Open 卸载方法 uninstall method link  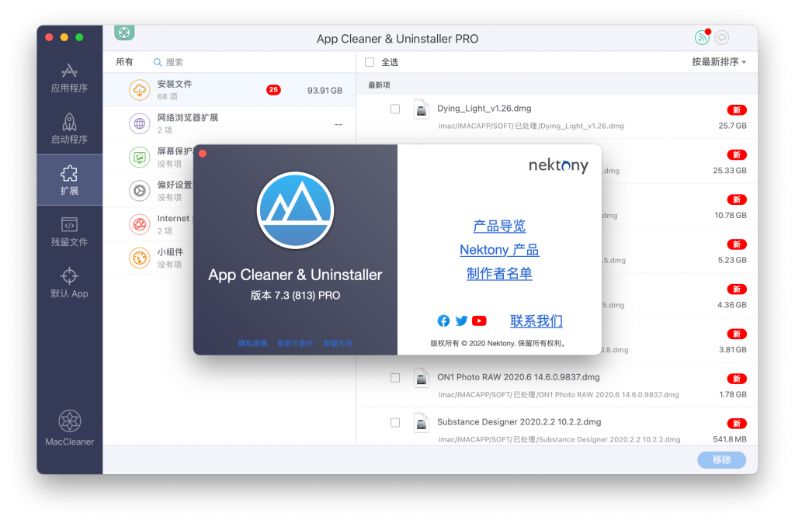[x=338, y=343]
